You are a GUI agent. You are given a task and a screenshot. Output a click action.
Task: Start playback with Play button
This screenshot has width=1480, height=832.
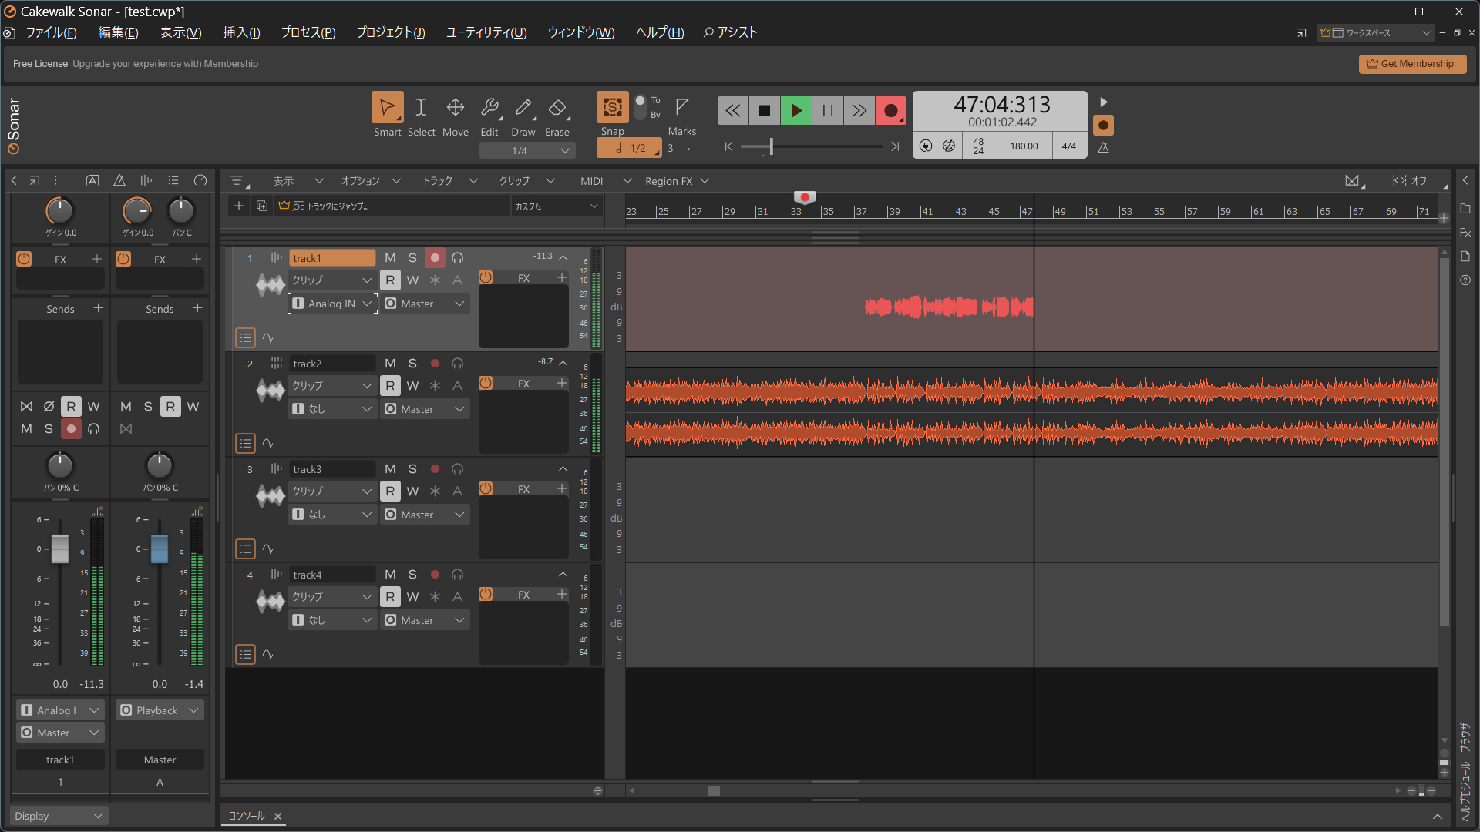(796, 111)
